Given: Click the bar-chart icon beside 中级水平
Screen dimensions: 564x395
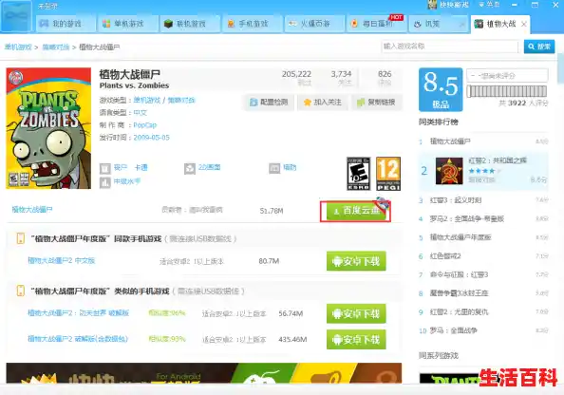Looking at the screenshot, I should [x=105, y=182].
